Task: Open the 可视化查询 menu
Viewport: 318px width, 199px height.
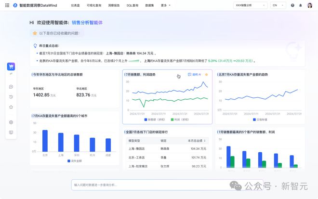Action: click(94, 5)
